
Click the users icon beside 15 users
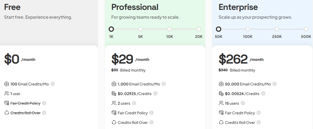[x=221, y=103]
